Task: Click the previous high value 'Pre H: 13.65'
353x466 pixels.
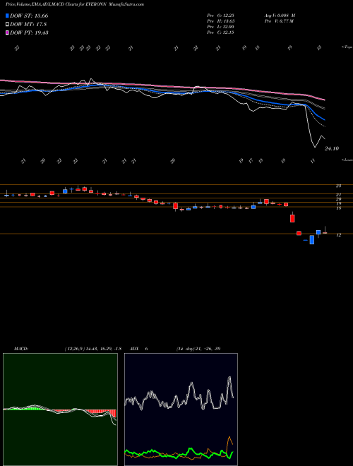Action: click(220, 21)
